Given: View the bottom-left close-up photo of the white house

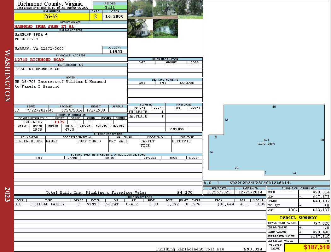Looking at the screenshot, I should pos(140,28).
